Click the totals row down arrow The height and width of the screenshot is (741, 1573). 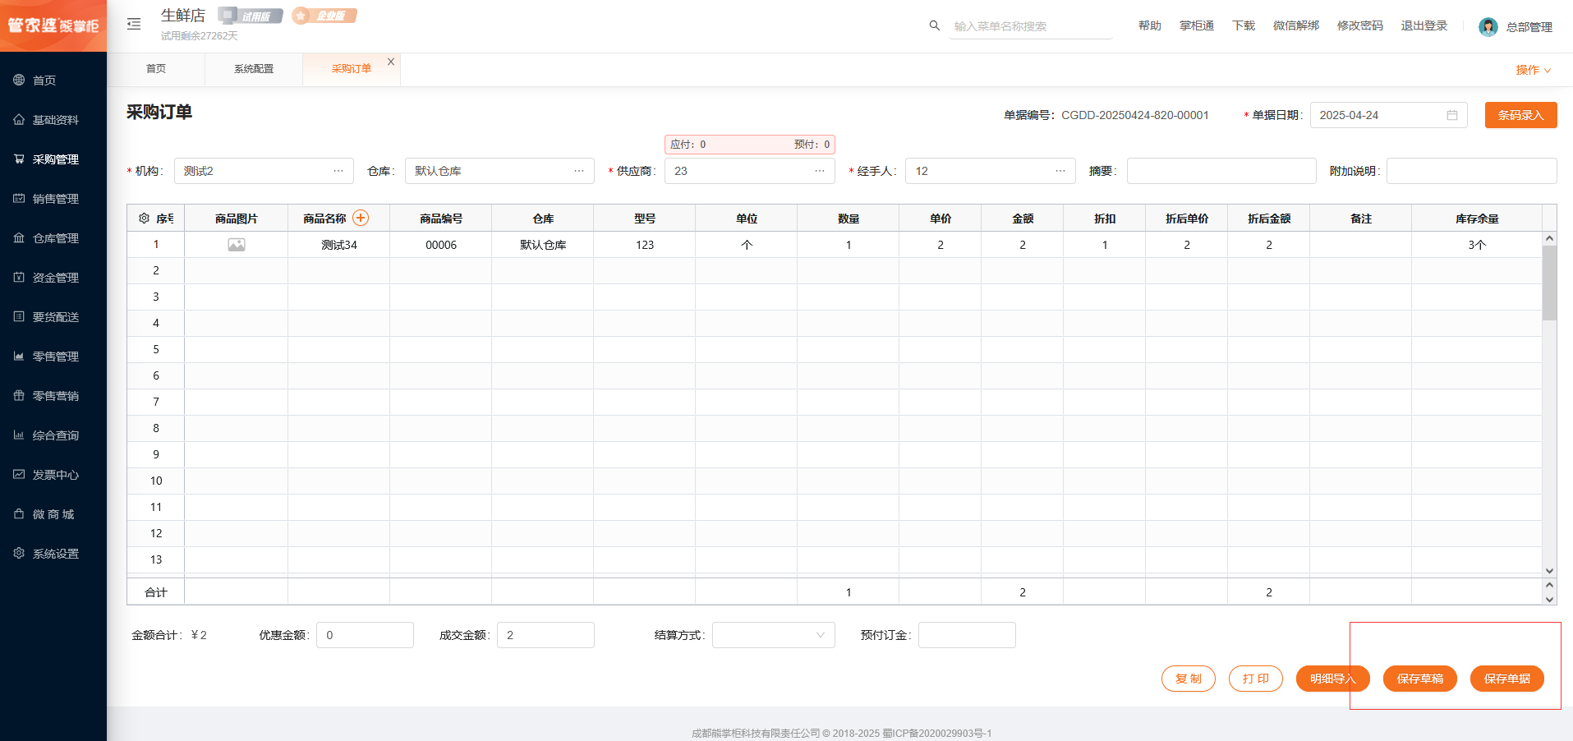click(1549, 599)
